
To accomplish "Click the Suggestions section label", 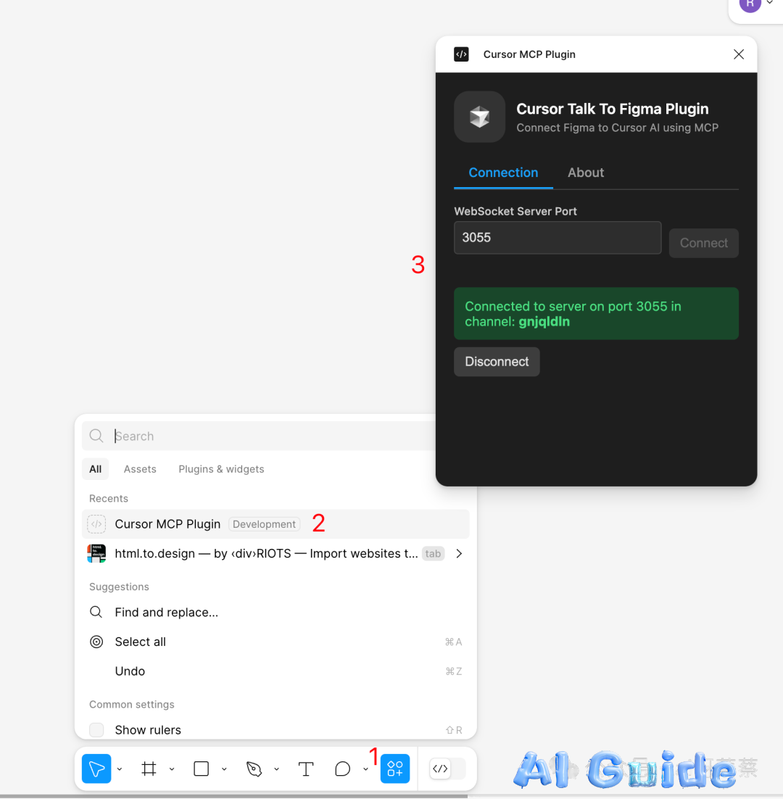I will tap(119, 587).
